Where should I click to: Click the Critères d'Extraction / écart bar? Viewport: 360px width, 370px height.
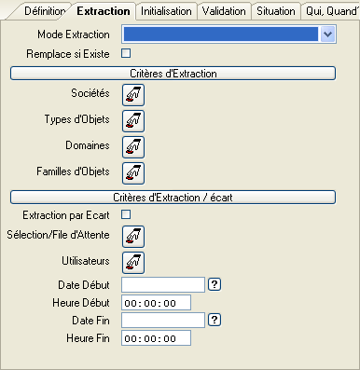173,198
